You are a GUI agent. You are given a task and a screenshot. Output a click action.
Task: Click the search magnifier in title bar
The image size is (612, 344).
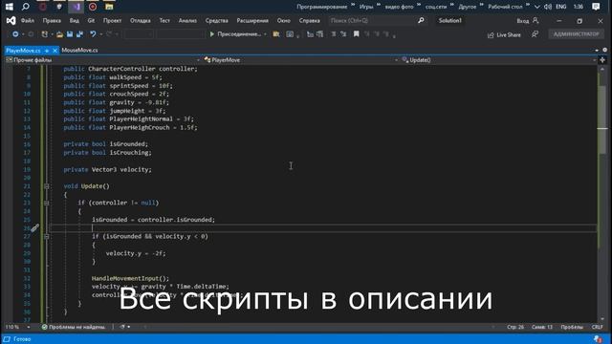coord(421,20)
